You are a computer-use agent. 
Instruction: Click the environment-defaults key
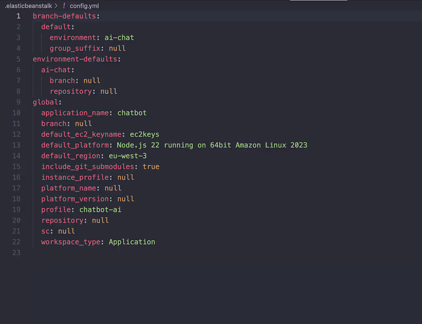74,59
